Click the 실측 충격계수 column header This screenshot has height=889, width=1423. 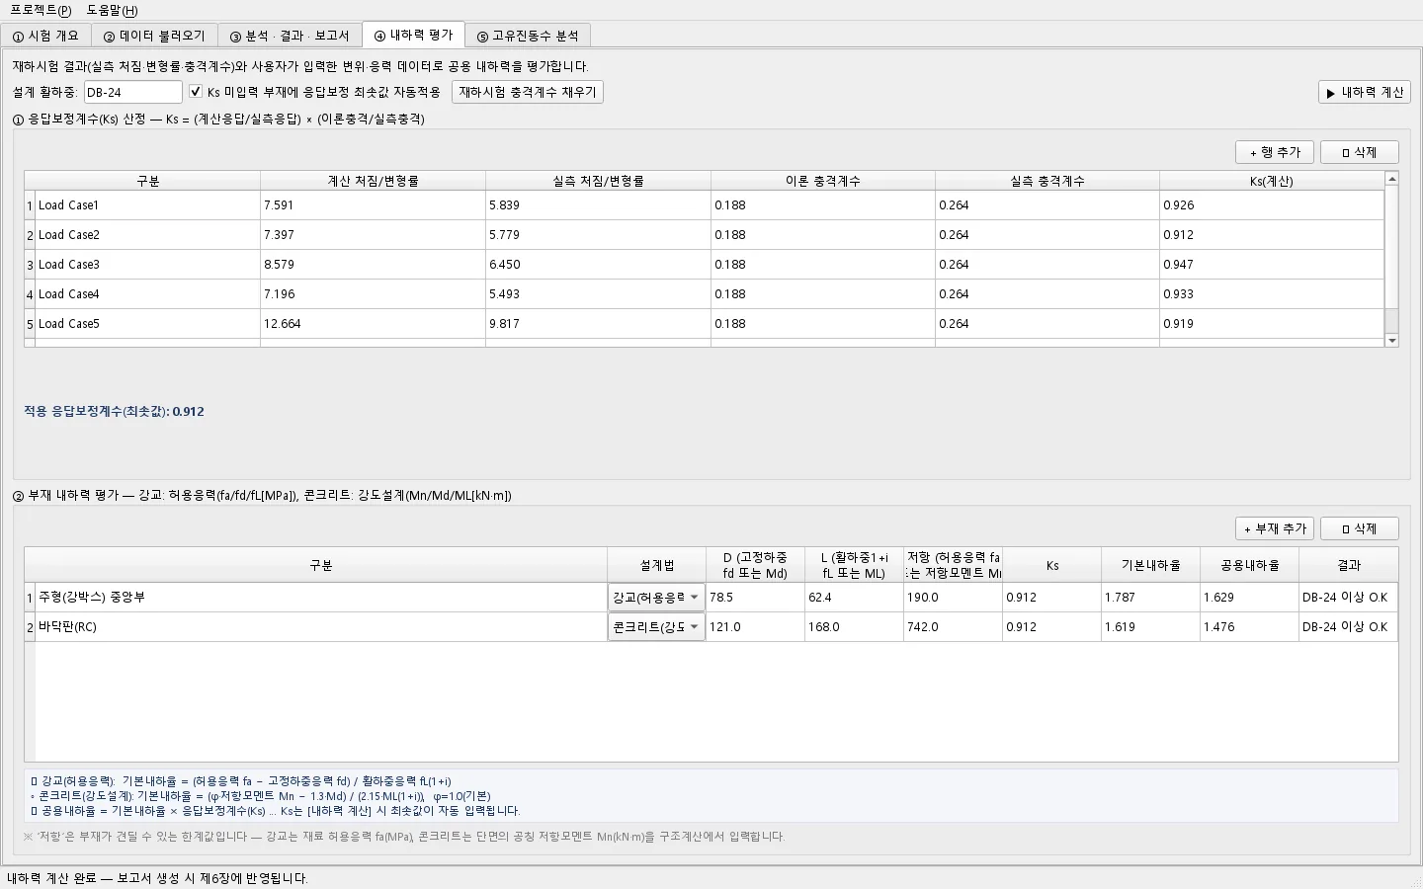coord(1047,181)
